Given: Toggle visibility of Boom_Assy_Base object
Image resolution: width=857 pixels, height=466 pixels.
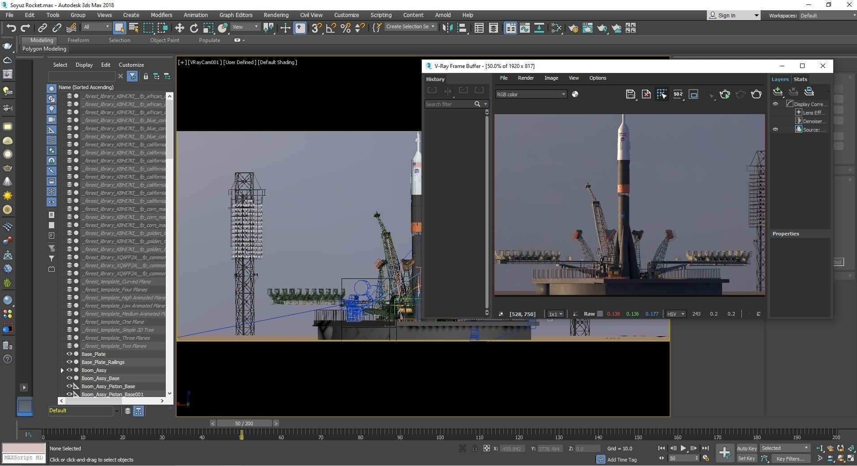Looking at the screenshot, I should pyautogui.click(x=69, y=378).
